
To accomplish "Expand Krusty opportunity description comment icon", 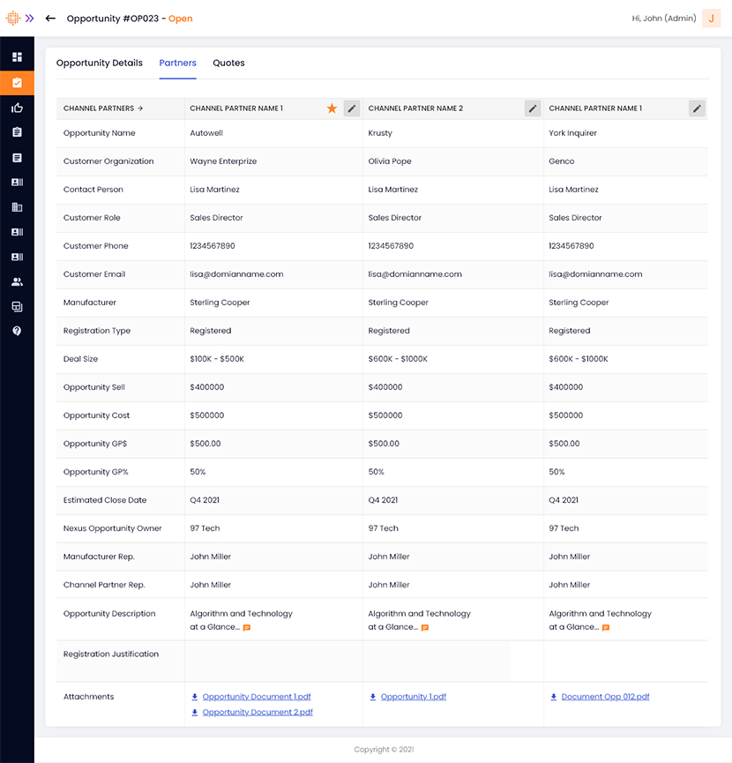I will 425,628.
